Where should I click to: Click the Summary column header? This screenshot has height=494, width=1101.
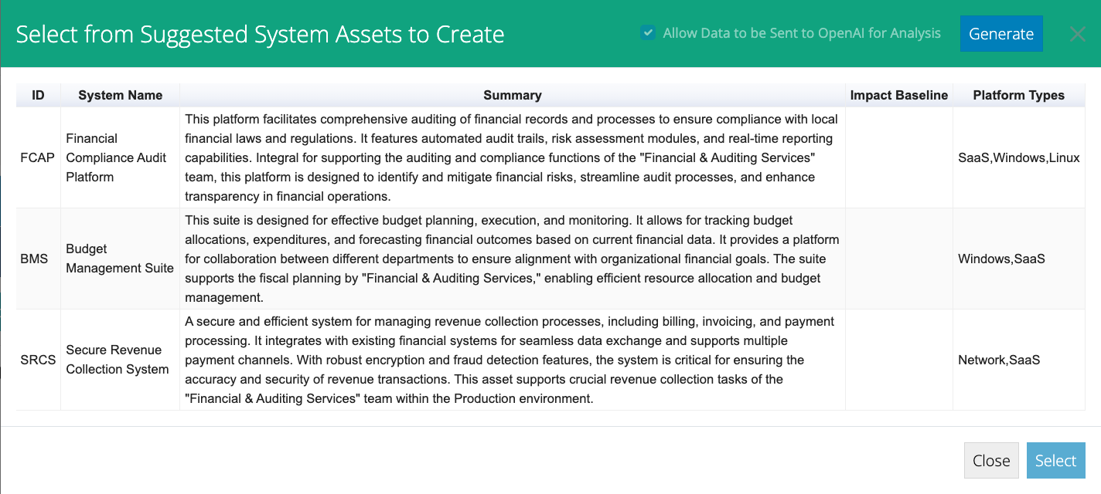point(513,96)
